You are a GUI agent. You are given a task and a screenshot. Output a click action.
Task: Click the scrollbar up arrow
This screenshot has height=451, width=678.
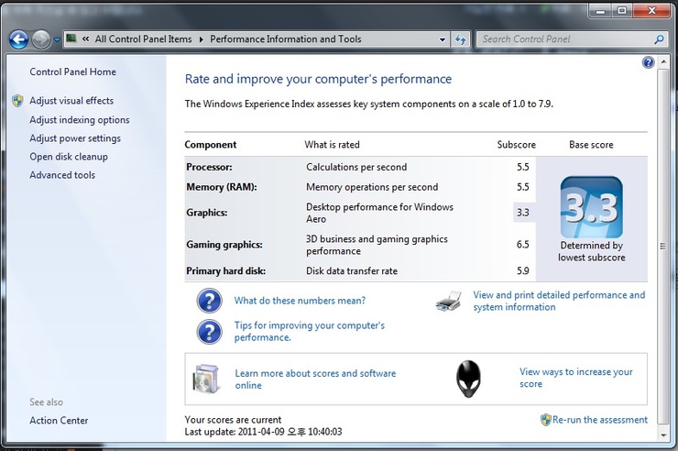663,62
